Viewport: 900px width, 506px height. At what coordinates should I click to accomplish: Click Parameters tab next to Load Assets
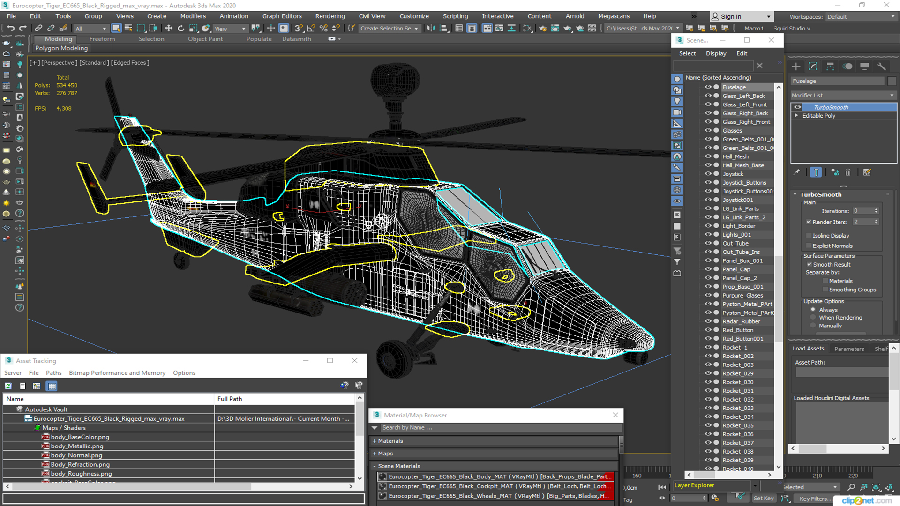pos(849,349)
